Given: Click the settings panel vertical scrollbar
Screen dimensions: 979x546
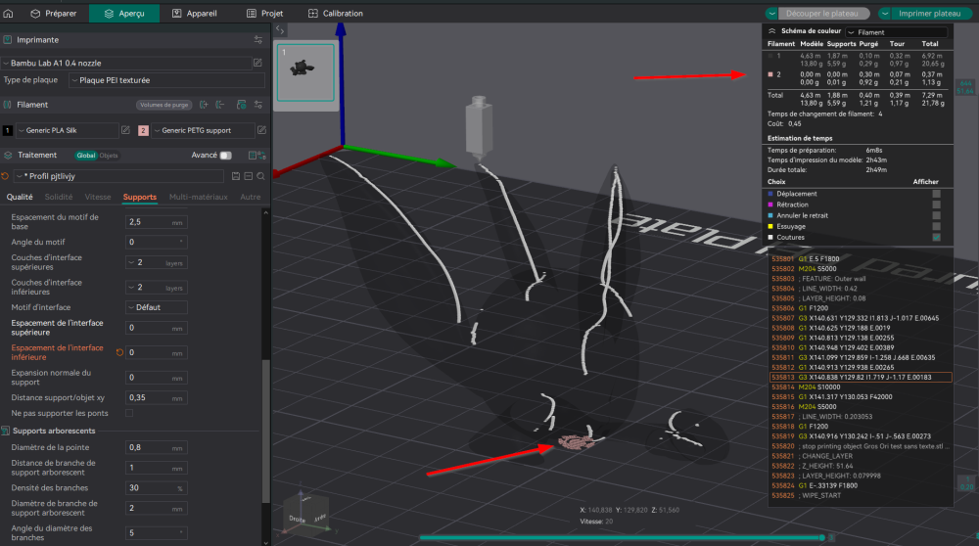Looking at the screenshot, I should point(266,431).
